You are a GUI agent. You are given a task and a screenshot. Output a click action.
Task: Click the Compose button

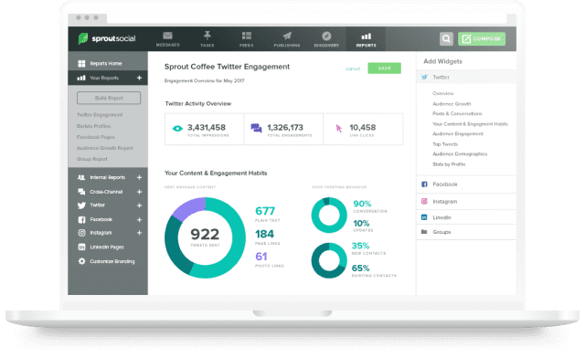482,38
